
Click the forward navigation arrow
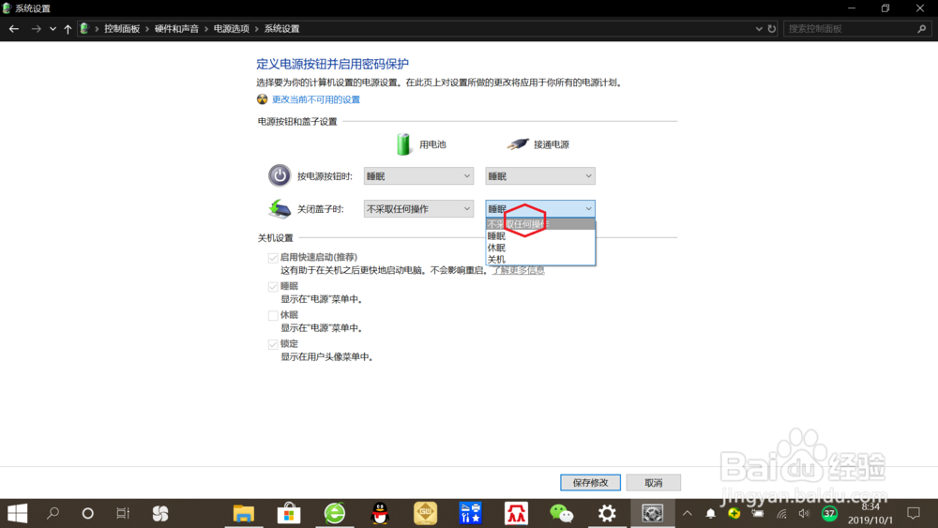[x=36, y=29]
